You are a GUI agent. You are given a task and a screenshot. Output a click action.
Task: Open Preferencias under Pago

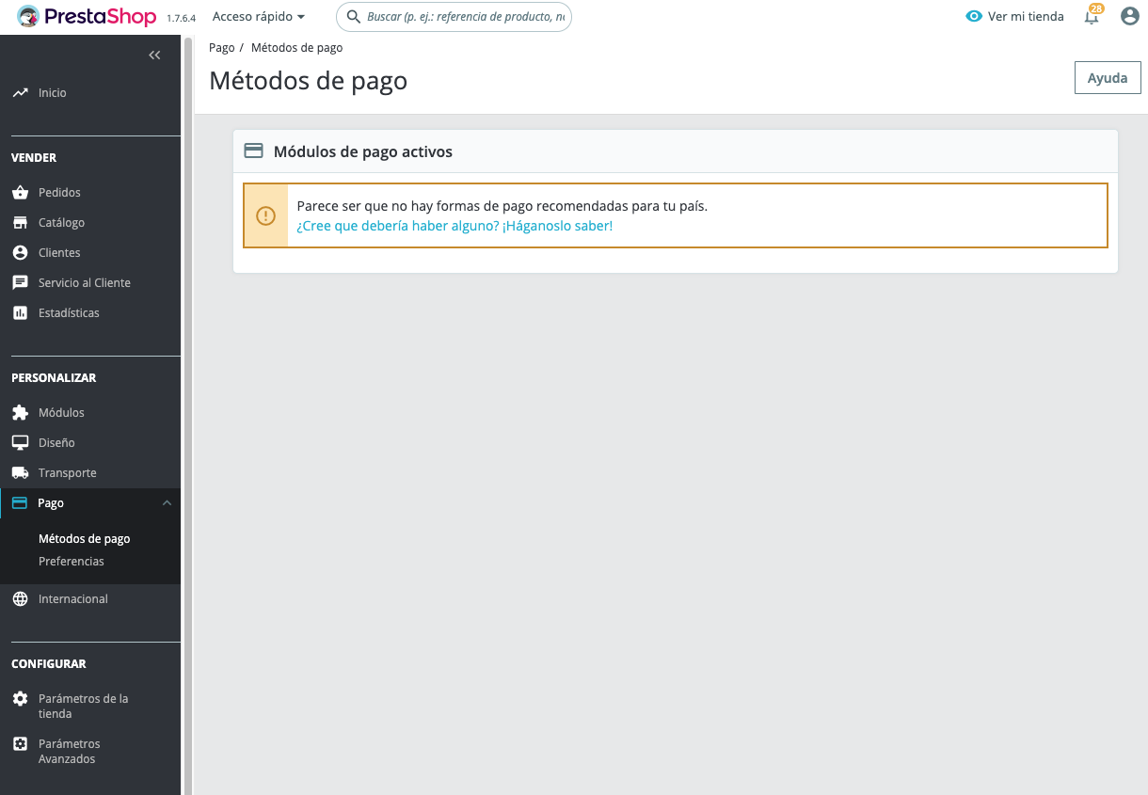click(72, 562)
